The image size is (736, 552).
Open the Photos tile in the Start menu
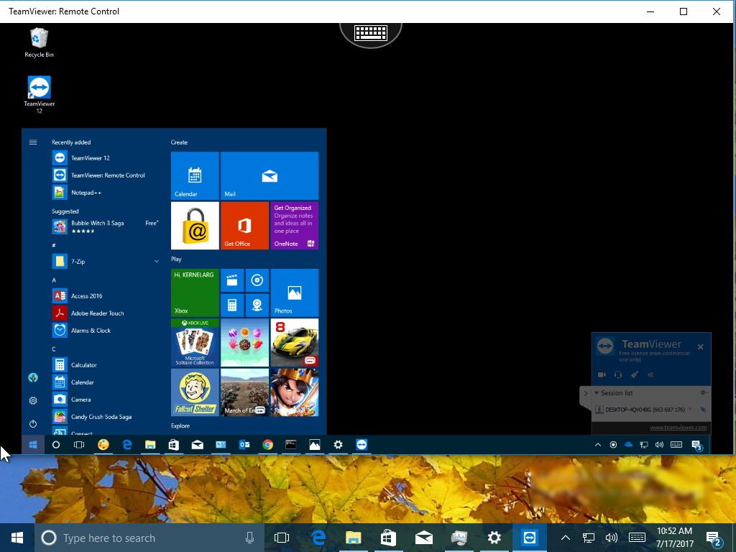(x=293, y=293)
